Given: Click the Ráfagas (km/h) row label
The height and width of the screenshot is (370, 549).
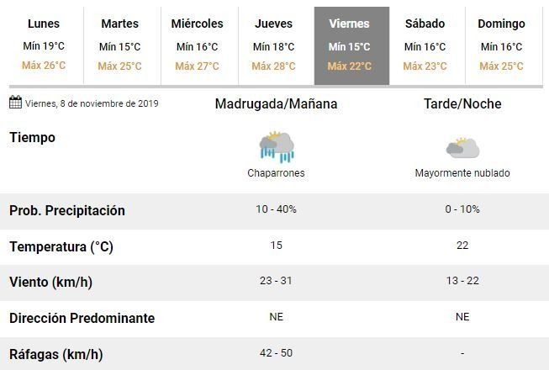Looking at the screenshot, I should [x=56, y=354].
